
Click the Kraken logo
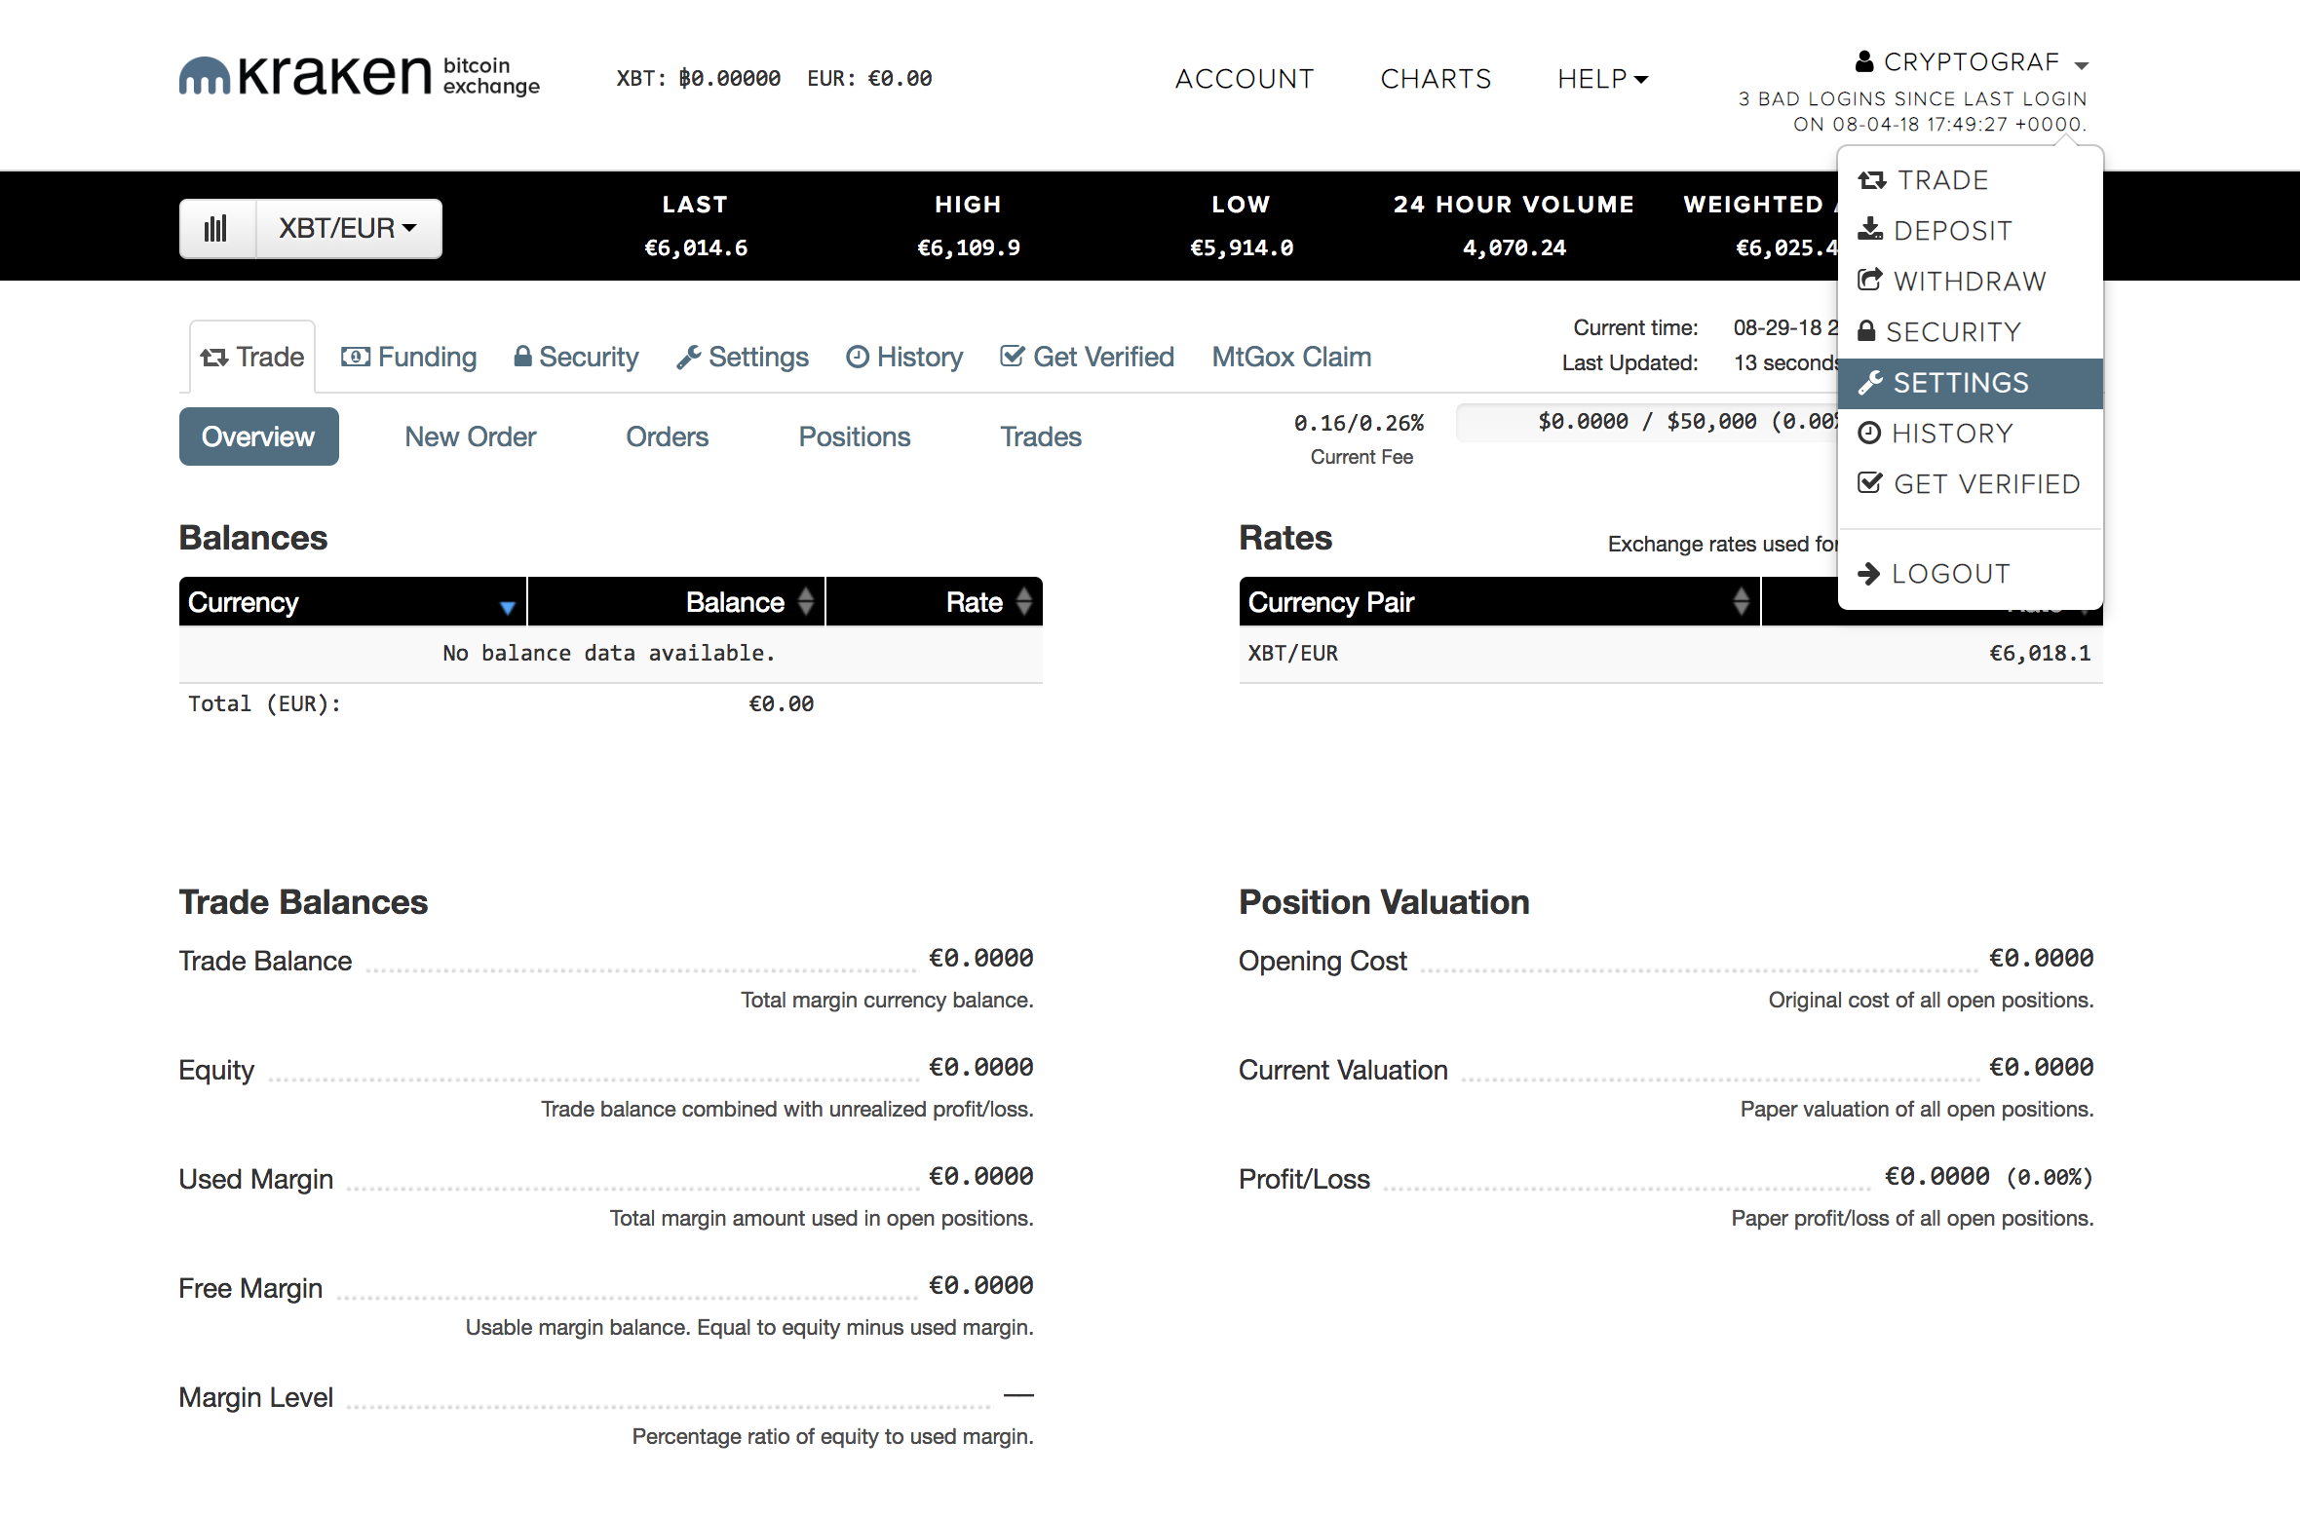[359, 76]
